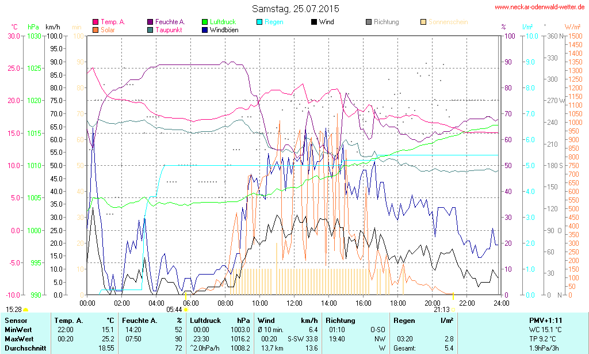Click the dark blue Windböen legend swatch
589x354 pixels.
coord(205,29)
